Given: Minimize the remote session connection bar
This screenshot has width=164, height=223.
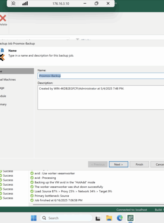Looking at the screenshot, I should 85,3.
